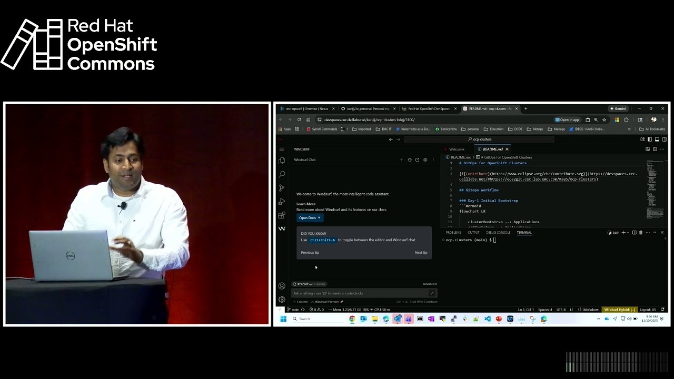The height and width of the screenshot is (379, 674).
Task: Open the Run and Debug view
Action: [x=282, y=202]
